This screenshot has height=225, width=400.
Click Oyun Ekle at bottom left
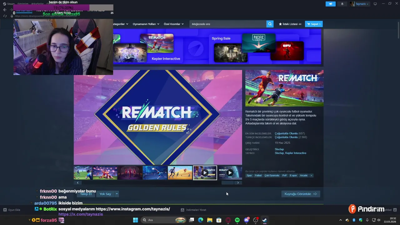coord(12,210)
